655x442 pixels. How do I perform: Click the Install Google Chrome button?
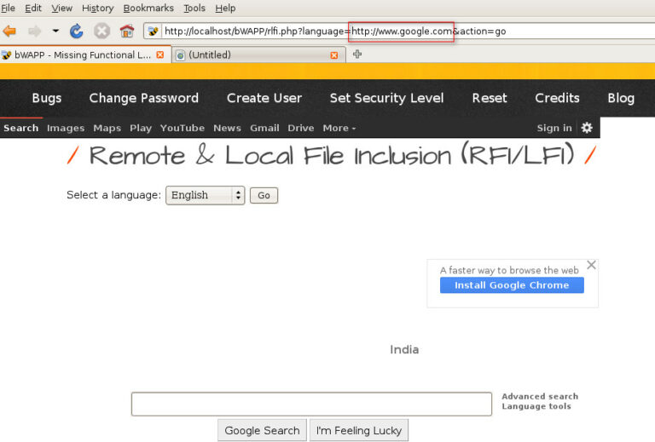coord(512,285)
